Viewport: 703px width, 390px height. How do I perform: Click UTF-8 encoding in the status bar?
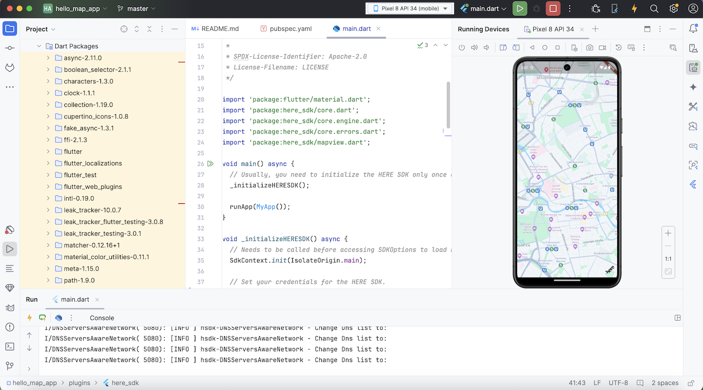coord(618,383)
